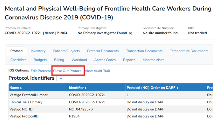The height and width of the screenshot is (120, 213).
Task: Switch to Patients/Subjects tab
Action: pos(66,51)
